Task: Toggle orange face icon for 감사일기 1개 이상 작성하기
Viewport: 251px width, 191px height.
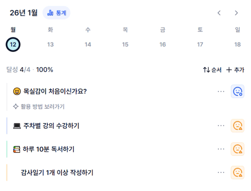Action: 238,172
